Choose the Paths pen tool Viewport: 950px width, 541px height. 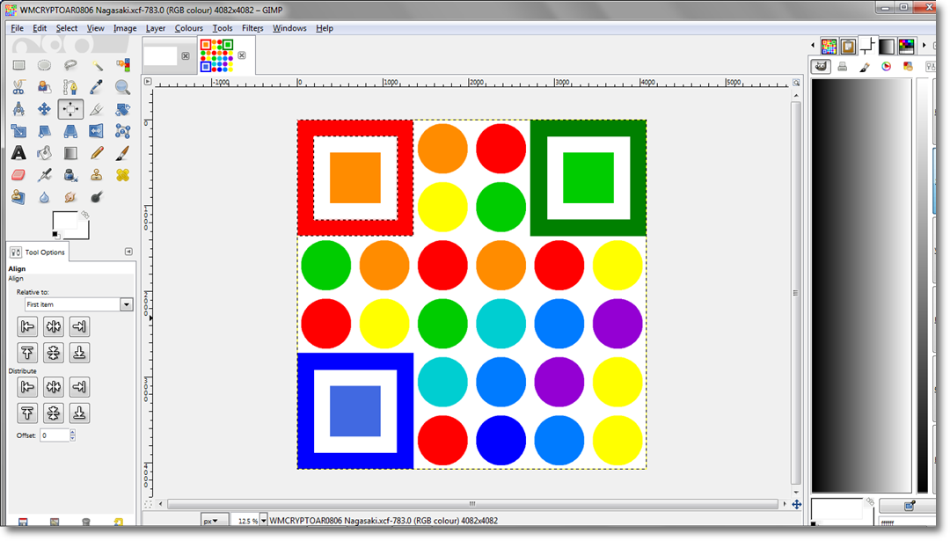70,87
